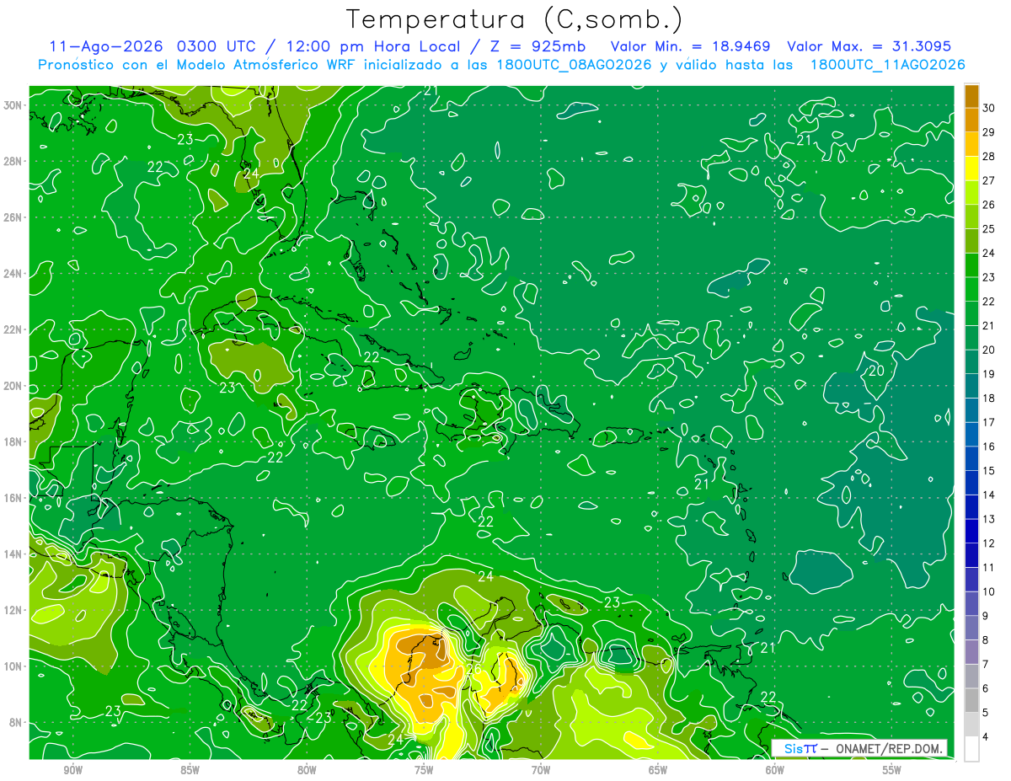Click the legend swatch between 29 and 30
This screenshot has width=1011, height=781.
click(971, 120)
